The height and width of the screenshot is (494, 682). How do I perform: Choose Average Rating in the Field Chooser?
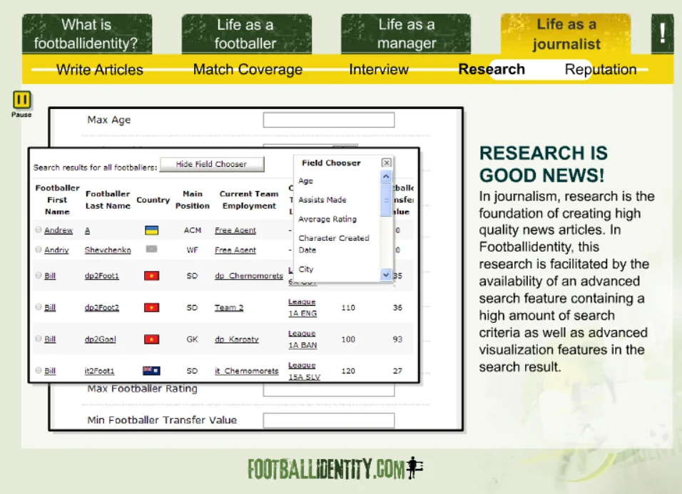[327, 219]
